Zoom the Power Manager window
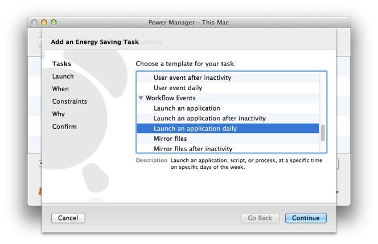 click(x=54, y=22)
